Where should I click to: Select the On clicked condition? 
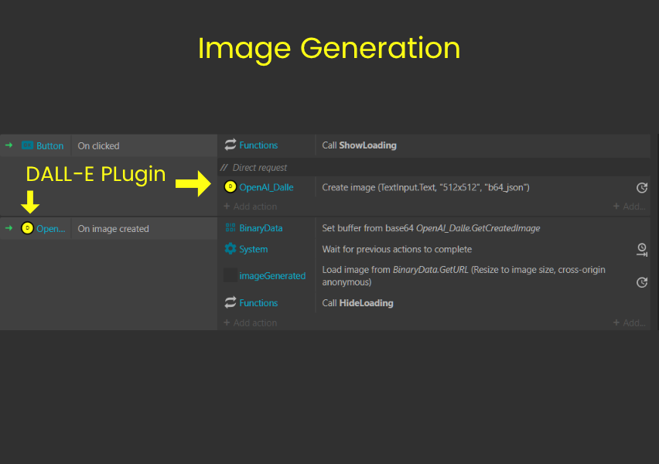click(x=99, y=146)
